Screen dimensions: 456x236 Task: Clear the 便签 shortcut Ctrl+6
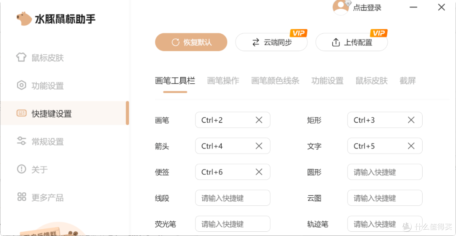click(259, 172)
